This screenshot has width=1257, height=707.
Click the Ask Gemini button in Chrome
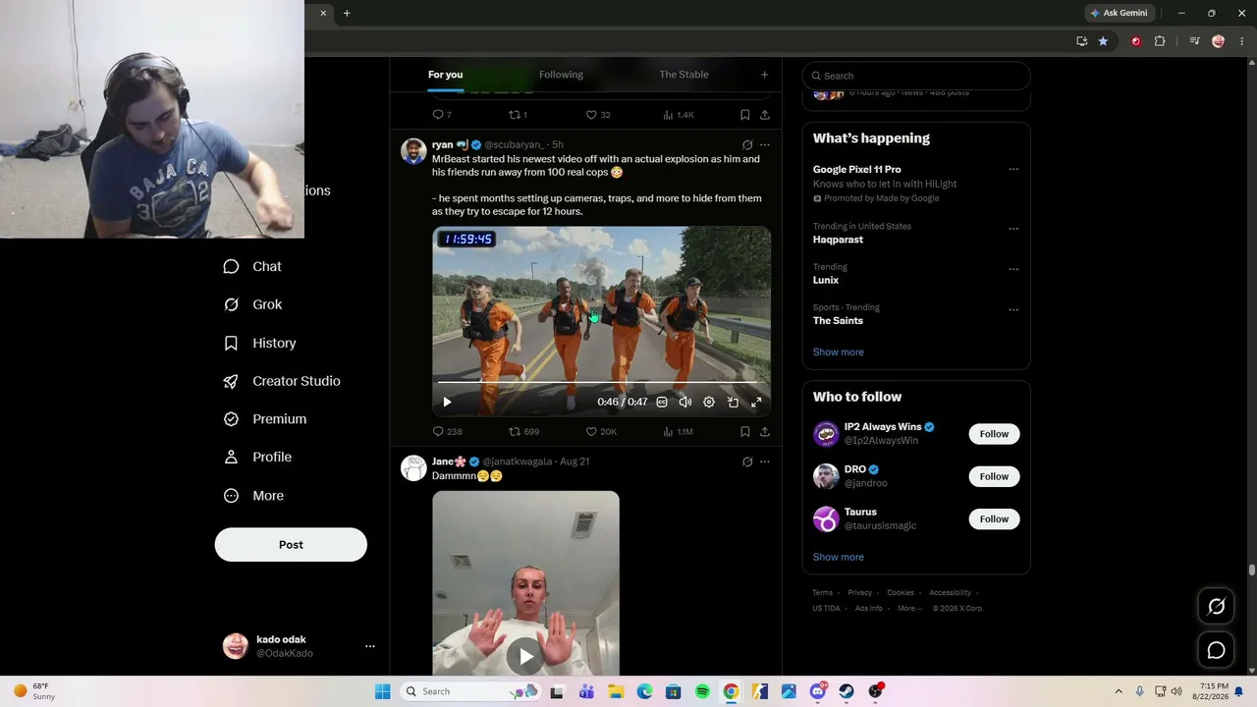[1120, 13]
